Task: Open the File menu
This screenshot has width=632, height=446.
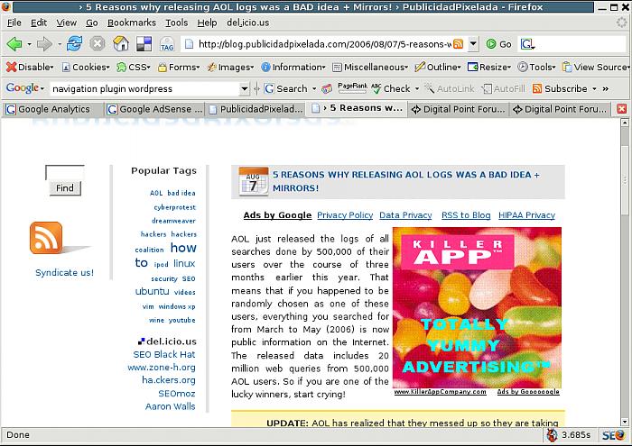Action: [14, 23]
